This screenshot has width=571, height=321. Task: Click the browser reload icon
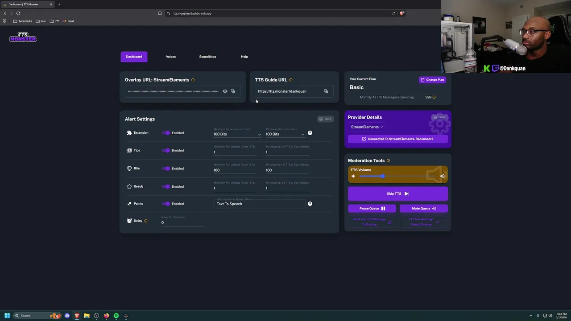[x=18, y=13]
